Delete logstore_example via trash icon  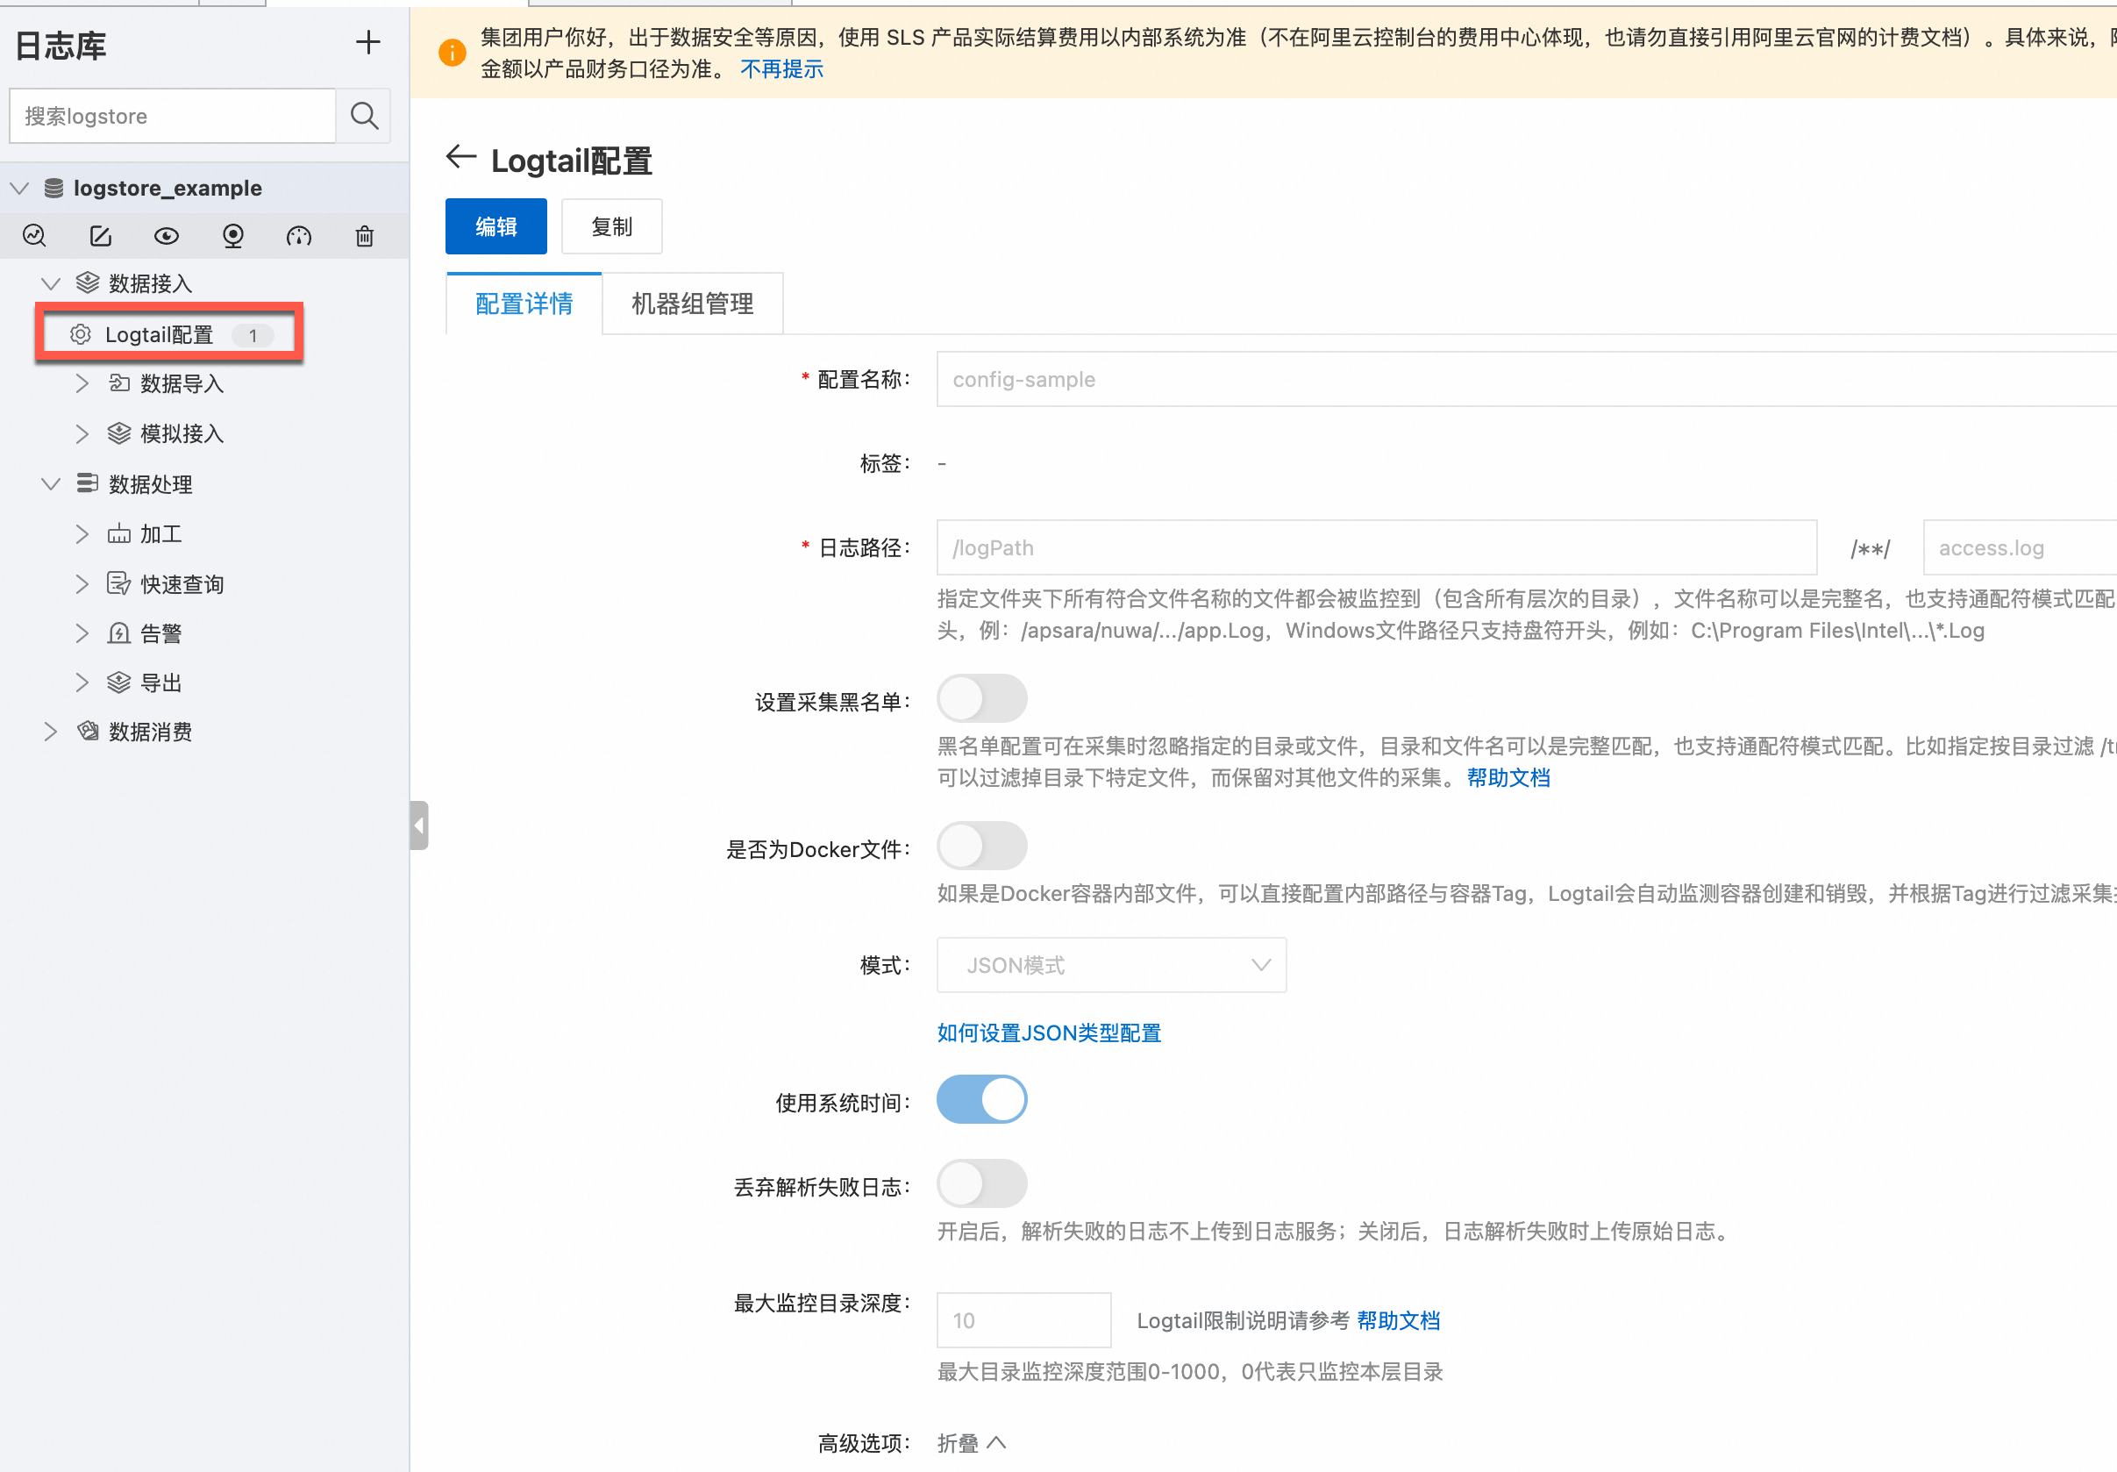364,235
